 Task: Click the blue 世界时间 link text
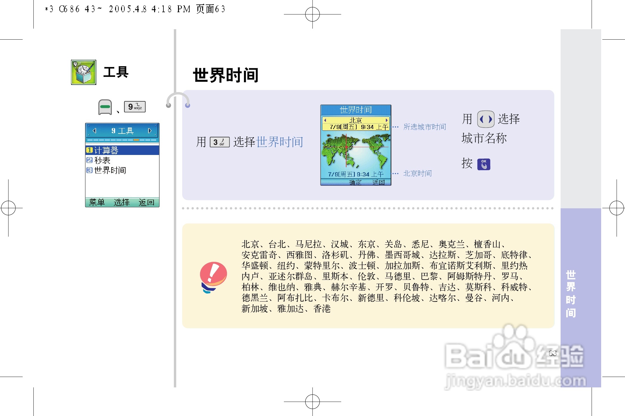[x=279, y=142]
